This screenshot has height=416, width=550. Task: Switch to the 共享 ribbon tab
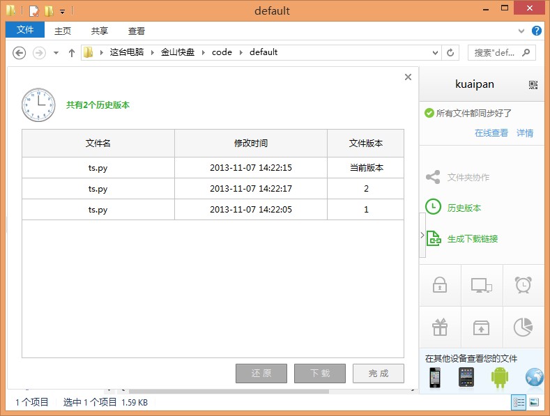pyautogui.click(x=100, y=31)
